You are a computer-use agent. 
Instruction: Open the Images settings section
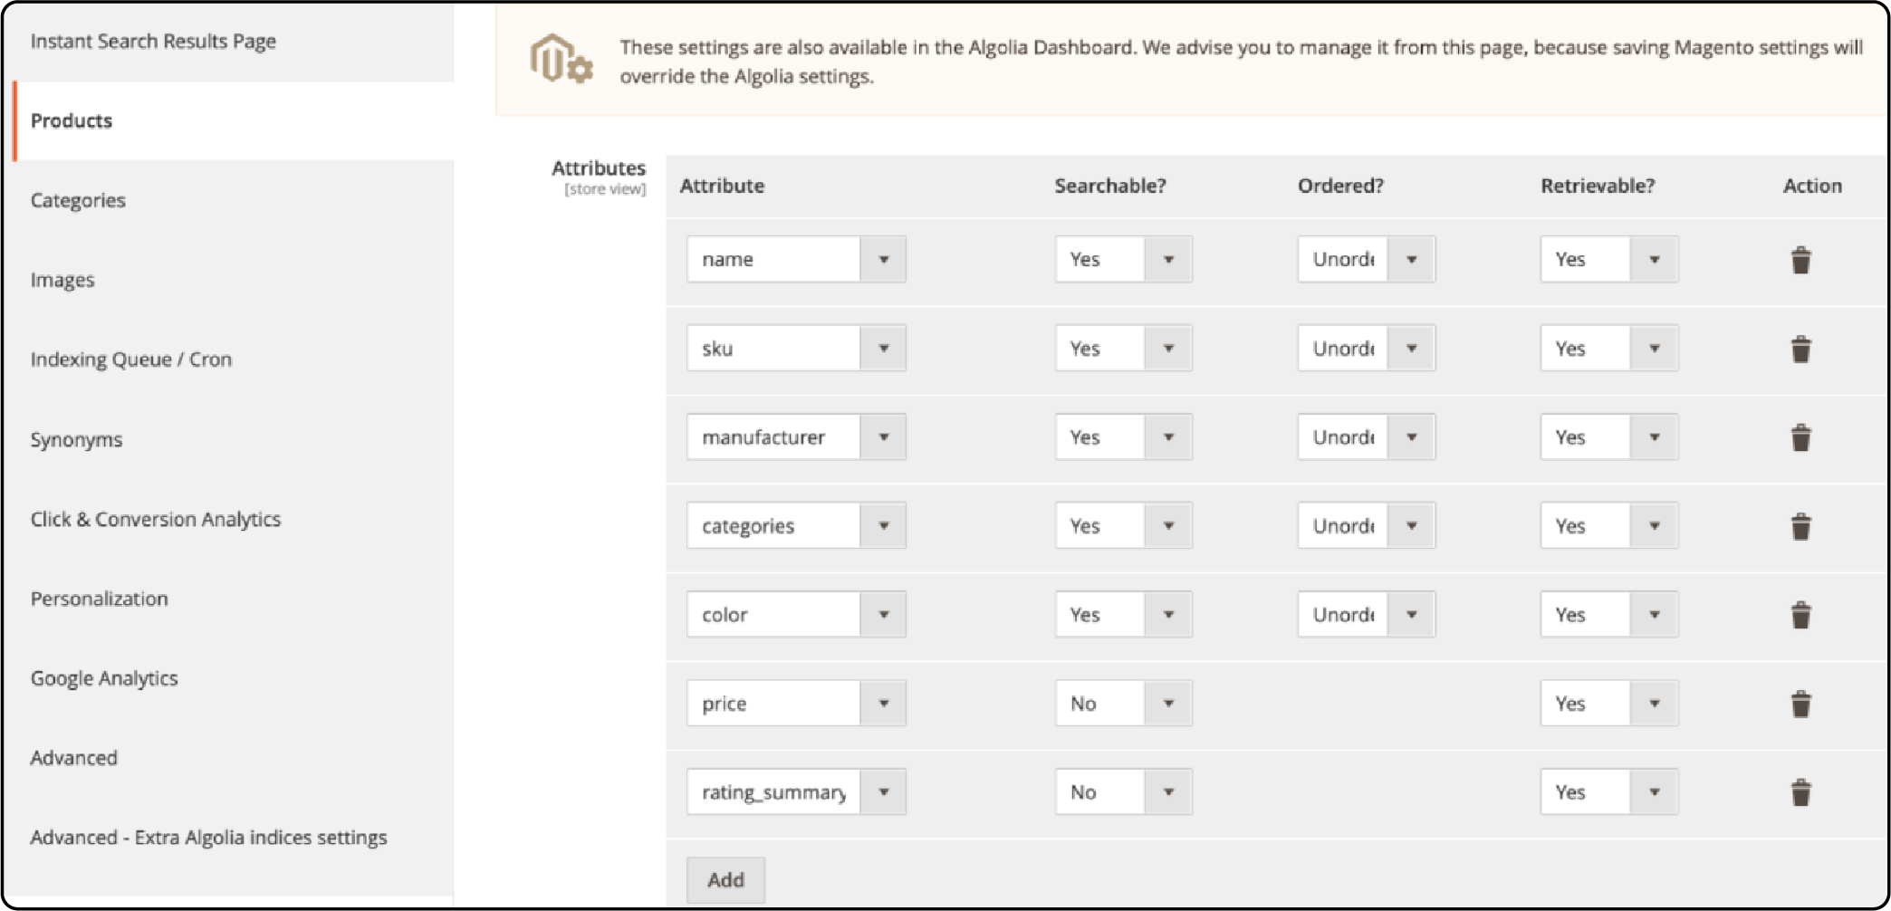click(x=234, y=281)
